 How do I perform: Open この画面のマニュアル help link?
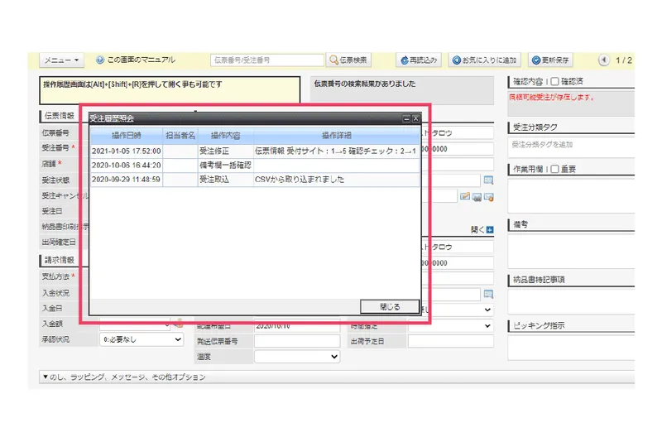[141, 60]
